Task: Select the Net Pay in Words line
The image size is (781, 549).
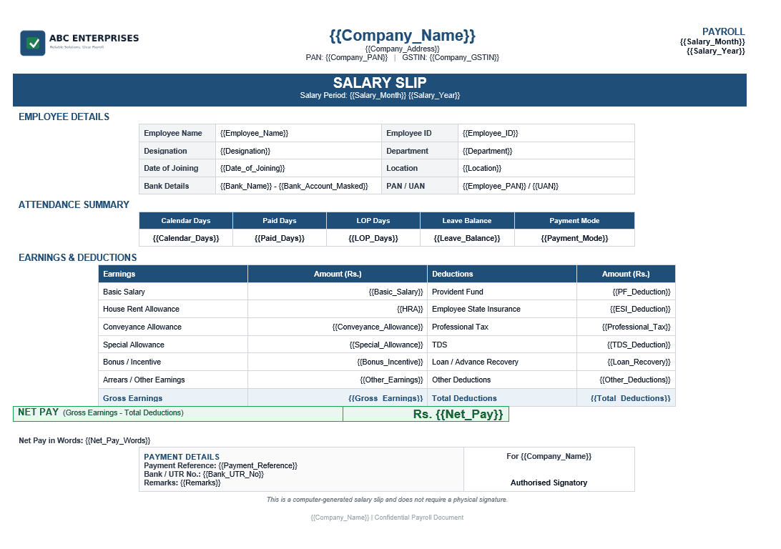Action: pos(84,440)
